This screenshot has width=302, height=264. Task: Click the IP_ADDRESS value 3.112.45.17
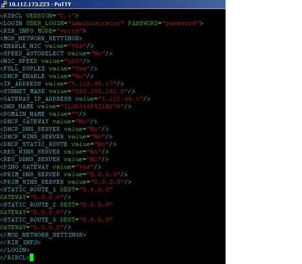(92, 84)
